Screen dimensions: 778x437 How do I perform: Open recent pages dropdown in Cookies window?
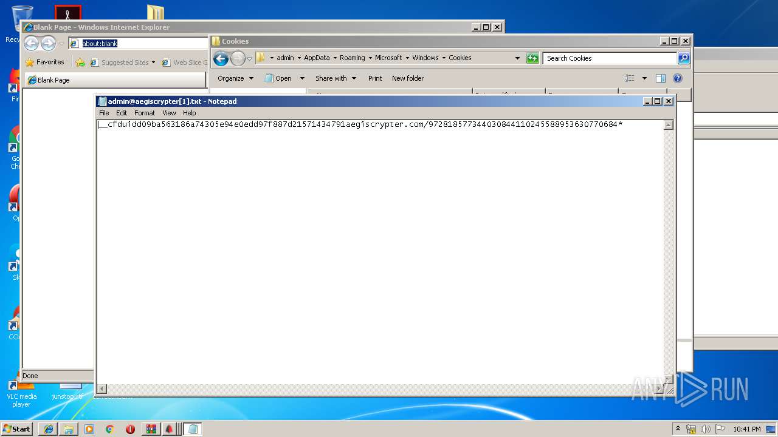249,59
